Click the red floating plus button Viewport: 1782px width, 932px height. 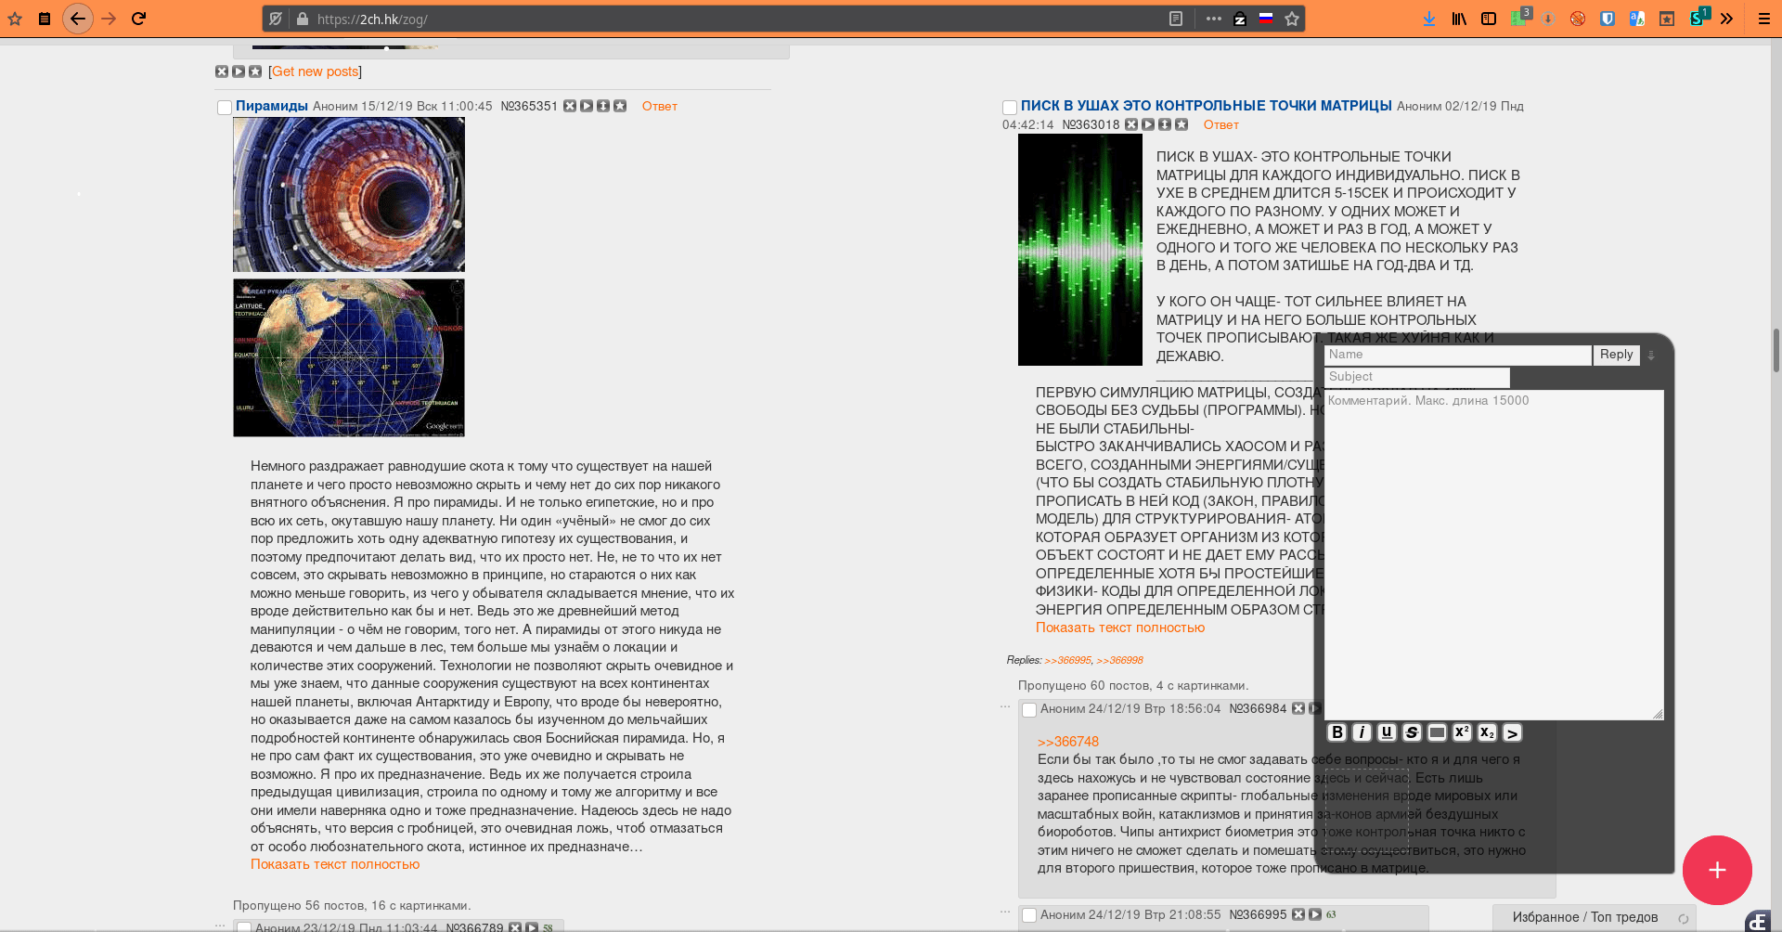click(1717, 870)
